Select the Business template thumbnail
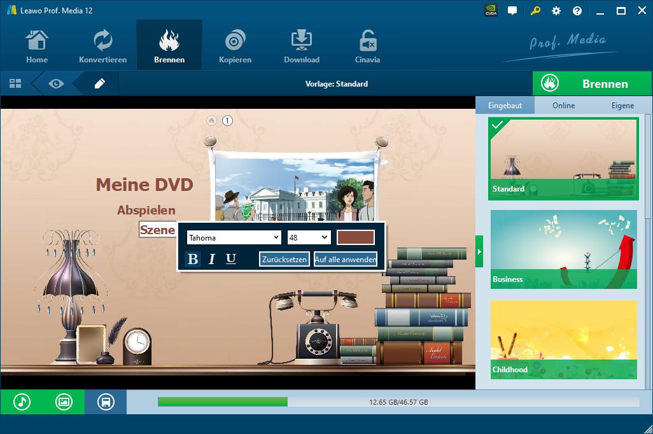This screenshot has height=434, width=653. (x=563, y=249)
